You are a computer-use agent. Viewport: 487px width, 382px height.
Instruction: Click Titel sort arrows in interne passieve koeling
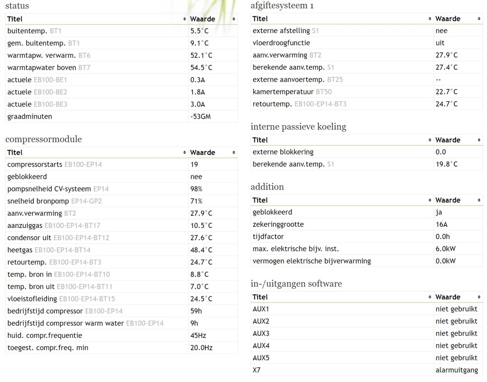[x=430, y=140]
